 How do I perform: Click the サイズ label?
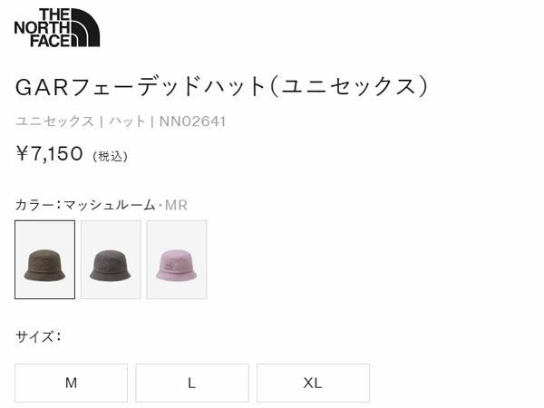[x=34, y=336]
